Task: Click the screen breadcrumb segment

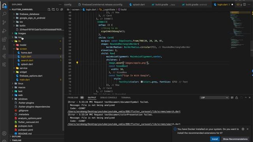Action: coord(76,9)
